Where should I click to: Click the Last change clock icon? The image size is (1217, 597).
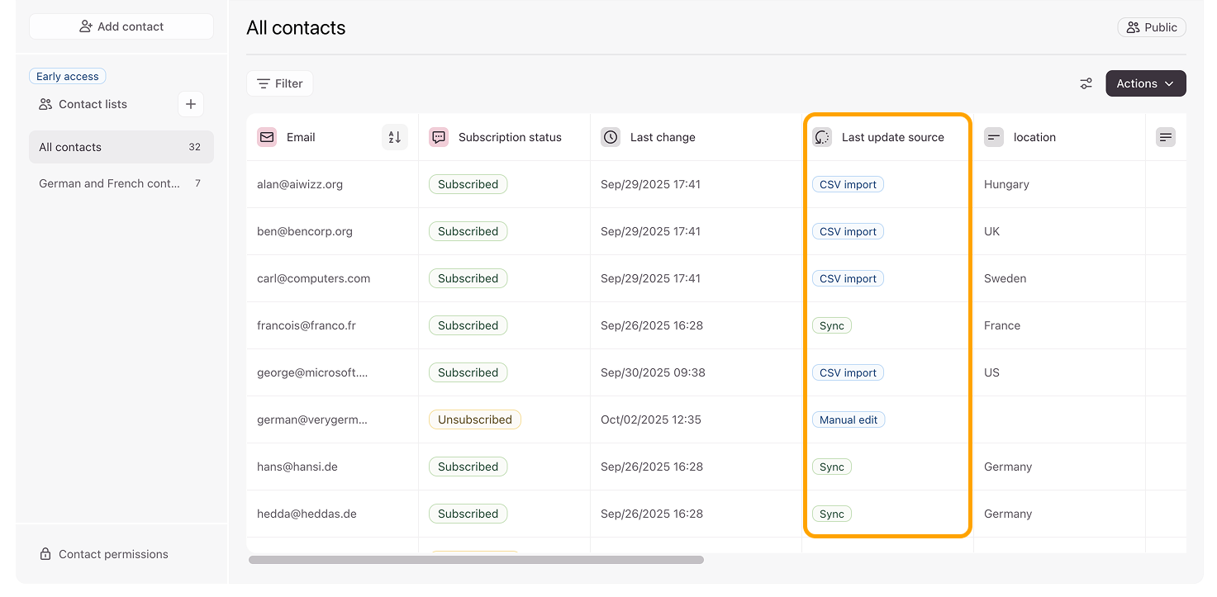coord(611,137)
